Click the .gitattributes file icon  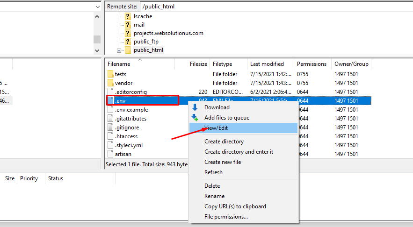[x=110, y=119]
